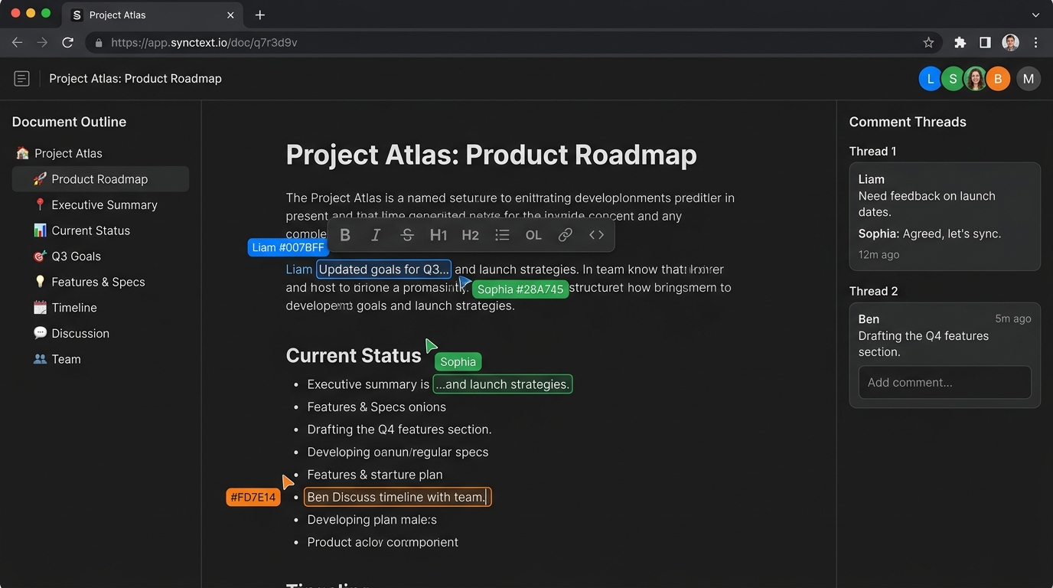Viewport: 1053px width, 588px height.
Task: Open the gray M avatar
Action: pos(1029,79)
